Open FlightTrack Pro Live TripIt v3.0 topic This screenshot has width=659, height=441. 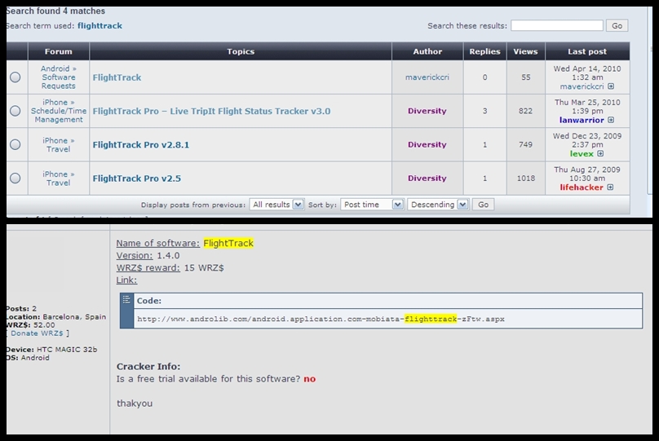click(x=211, y=111)
